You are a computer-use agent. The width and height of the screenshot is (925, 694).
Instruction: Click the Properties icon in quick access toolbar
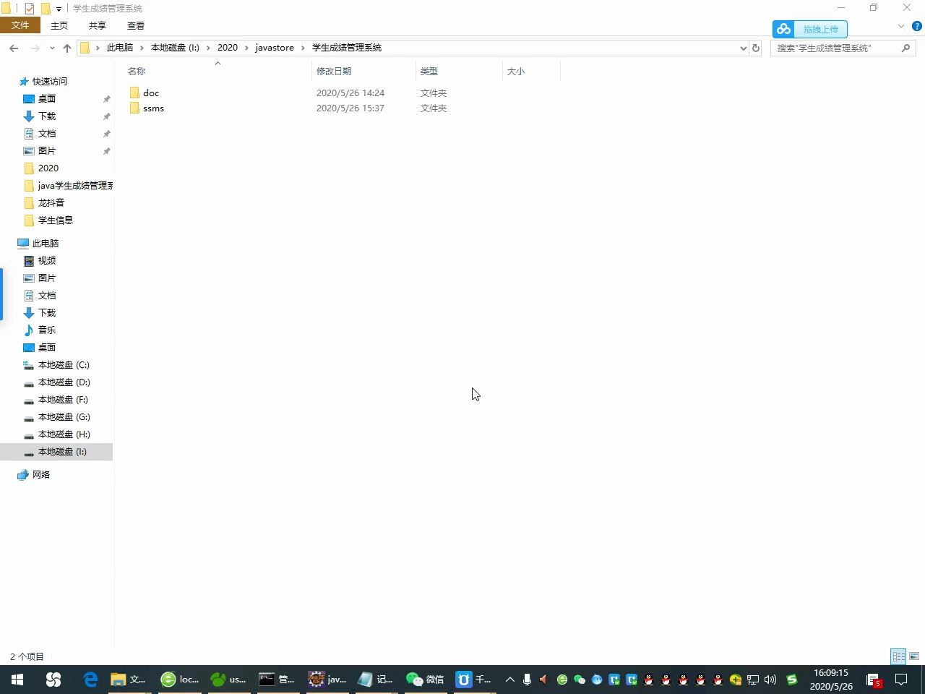(x=30, y=9)
